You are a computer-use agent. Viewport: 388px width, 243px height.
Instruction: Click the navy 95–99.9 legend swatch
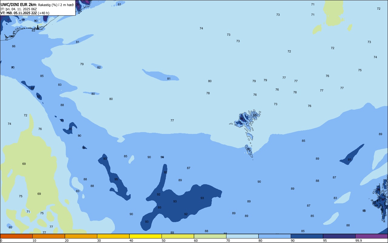339,236
